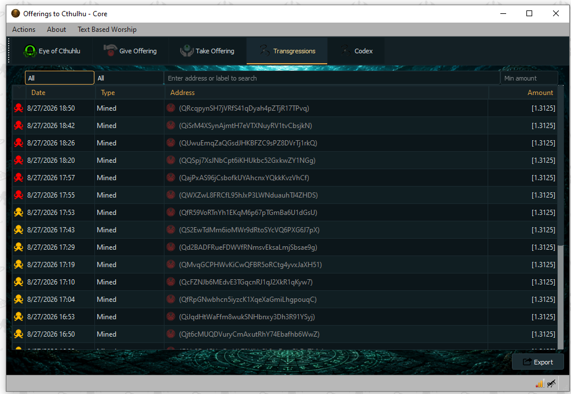Focus the Min amount field
This screenshot has width=571, height=394.
pyautogui.click(x=529, y=78)
